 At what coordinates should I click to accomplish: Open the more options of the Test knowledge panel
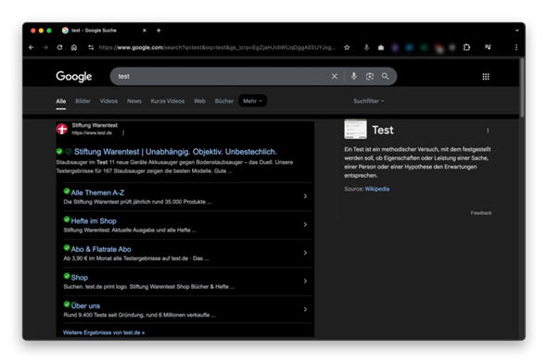click(x=488, y=131)
